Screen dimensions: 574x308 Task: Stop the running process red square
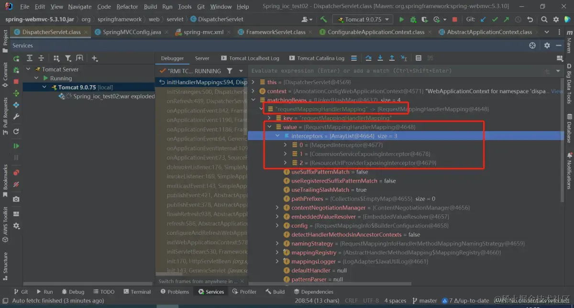pos(454,20)
